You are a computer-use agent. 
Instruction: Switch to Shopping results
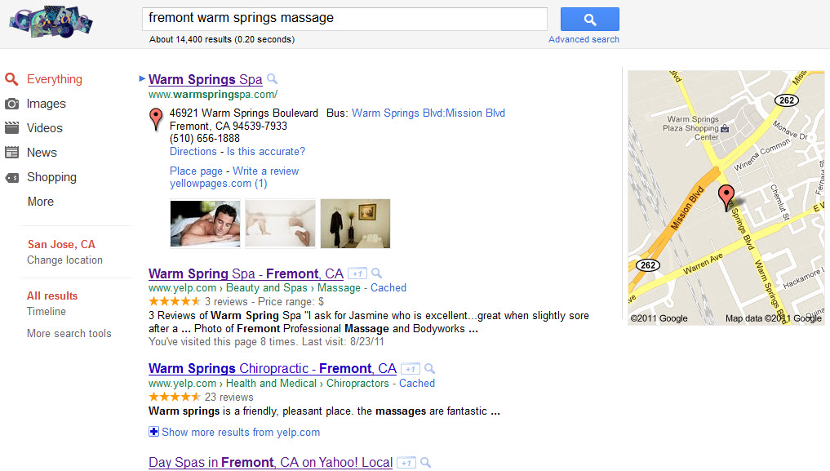point(51,177)
